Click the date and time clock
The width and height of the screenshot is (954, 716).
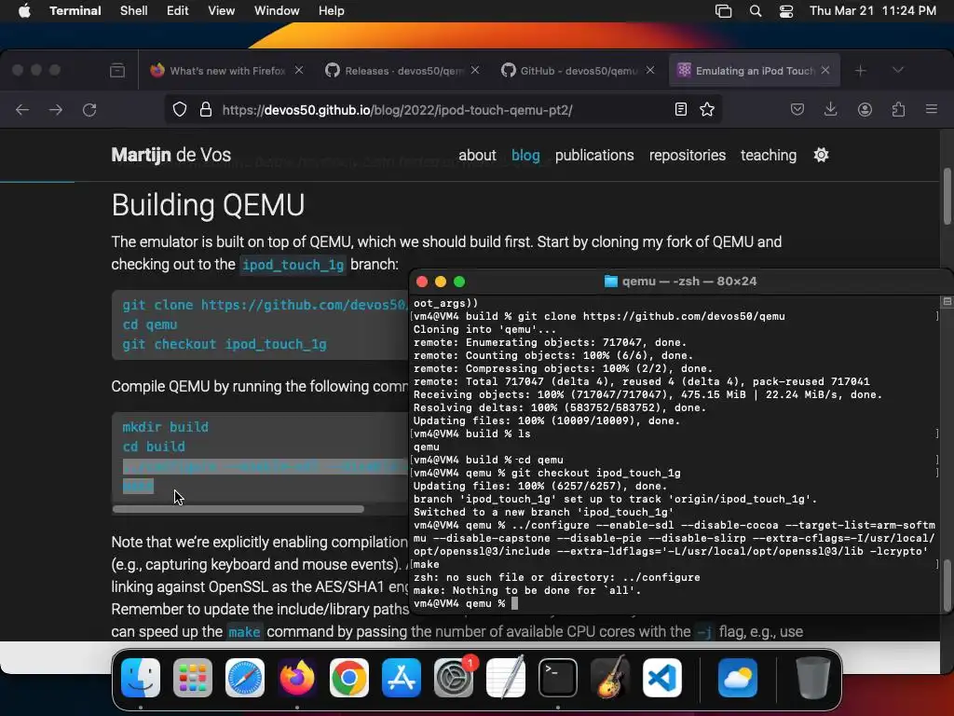(872, 11)
